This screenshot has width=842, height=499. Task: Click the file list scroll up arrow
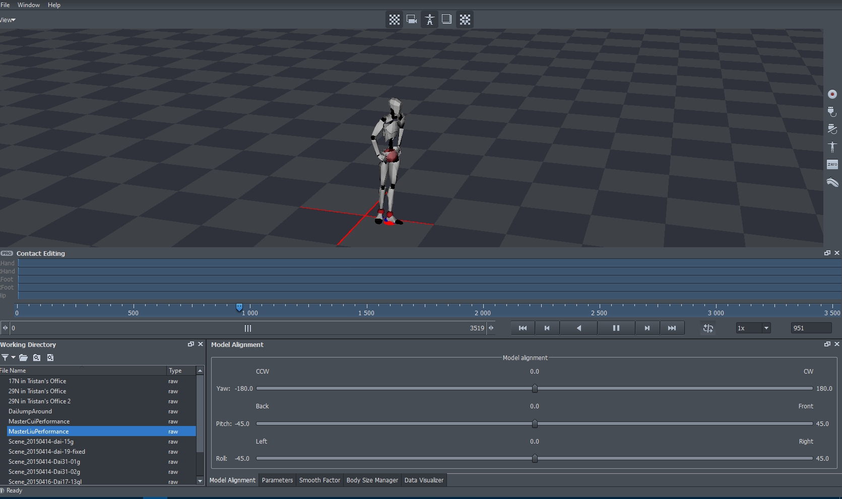coord(200,371)
